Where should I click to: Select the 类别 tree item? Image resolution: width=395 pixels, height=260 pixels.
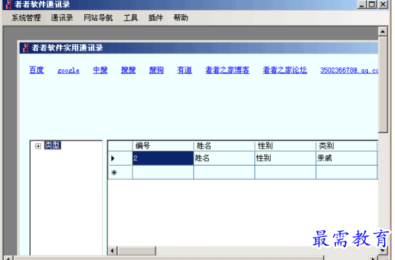pos(52,145)
